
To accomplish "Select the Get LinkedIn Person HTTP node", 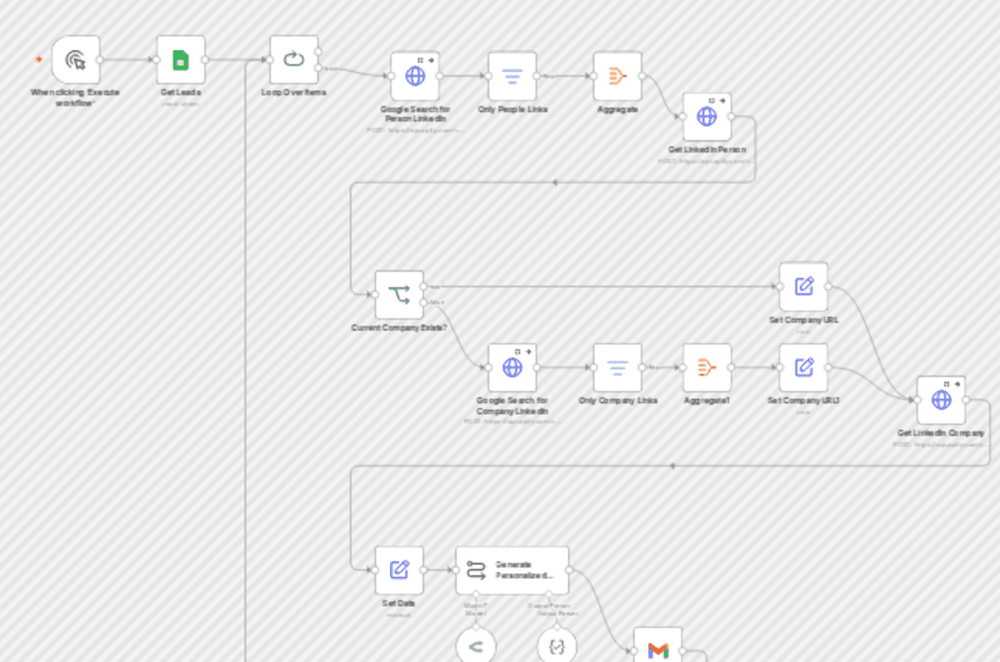I will coord(707,116).
